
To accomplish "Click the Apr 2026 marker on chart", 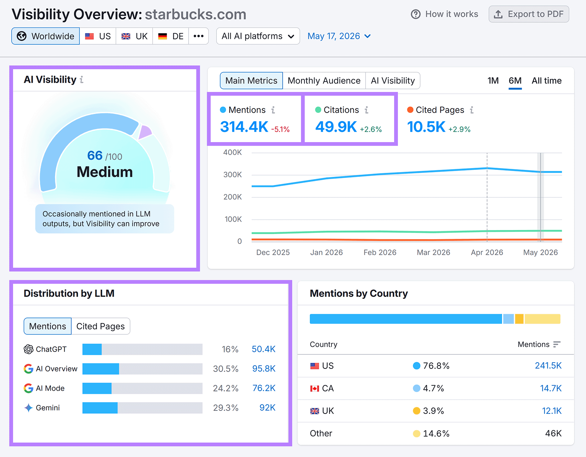I will (x=487, y=168).
